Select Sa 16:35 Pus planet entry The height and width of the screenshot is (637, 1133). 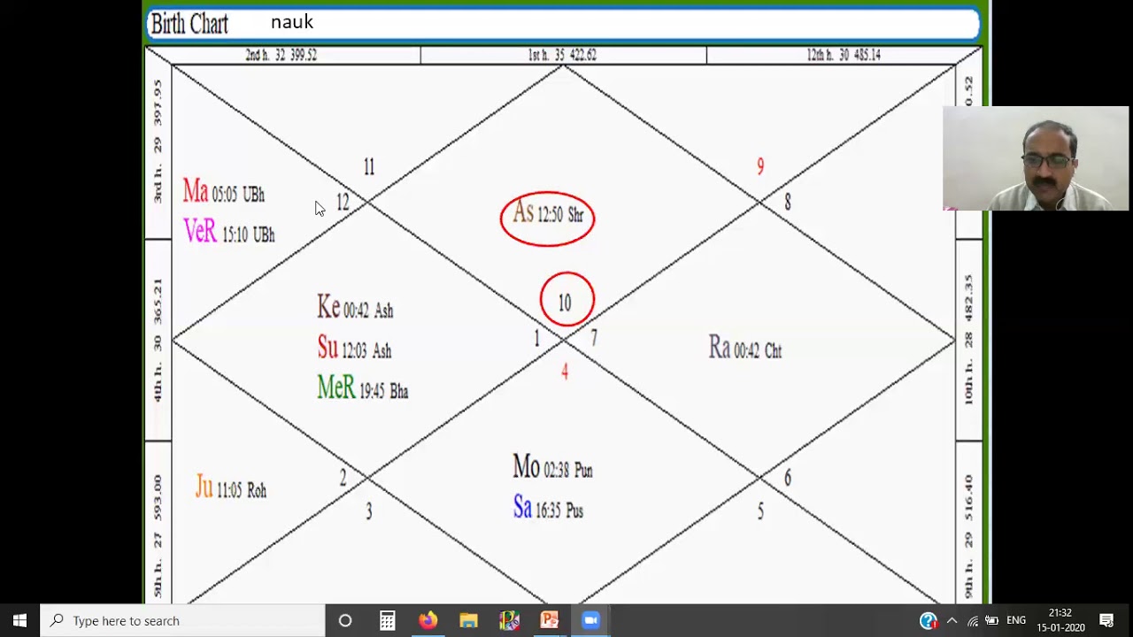[548, 509]
